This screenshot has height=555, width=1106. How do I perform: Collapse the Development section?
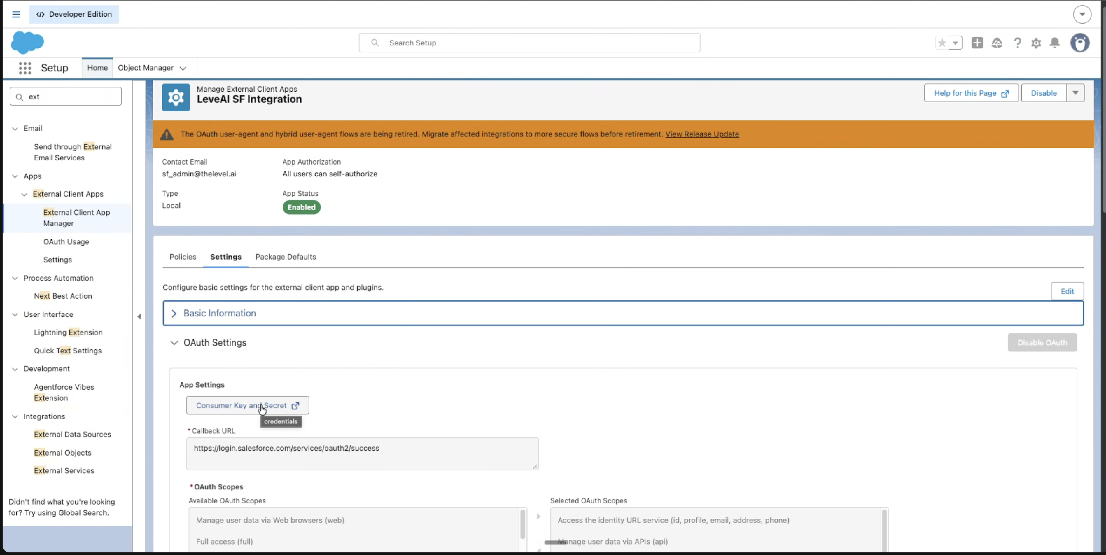pyautogui.click(x=15, y=369)
